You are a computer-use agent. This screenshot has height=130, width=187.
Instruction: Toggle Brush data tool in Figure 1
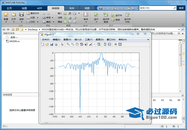[x=91, y=44]
